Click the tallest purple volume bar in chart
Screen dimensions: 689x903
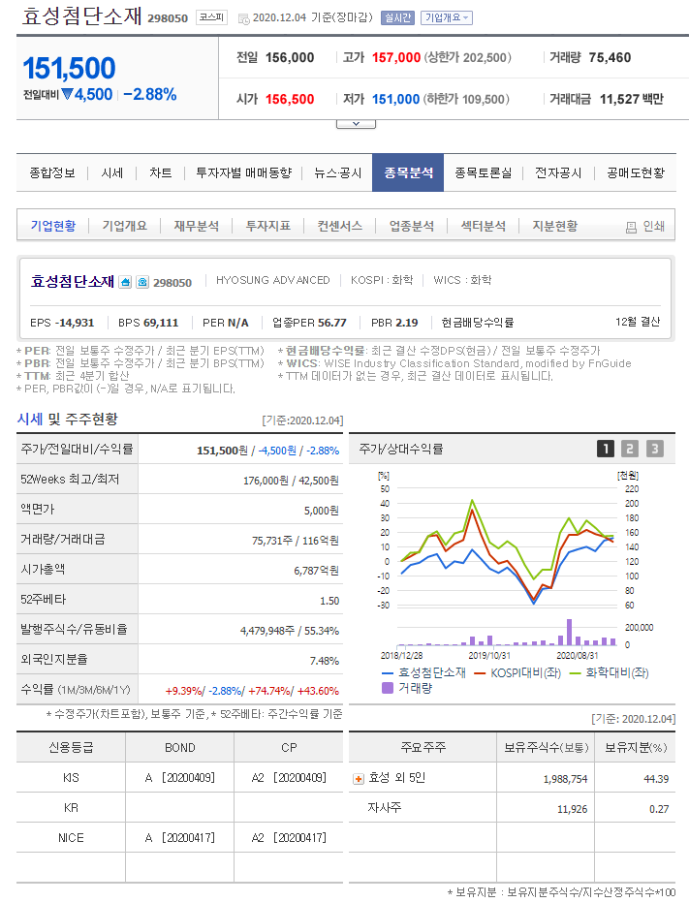coord(569,633)
